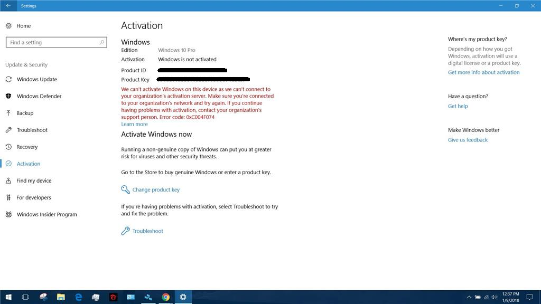
Task: Open the Windows Start menu
Action: (8, 297)
